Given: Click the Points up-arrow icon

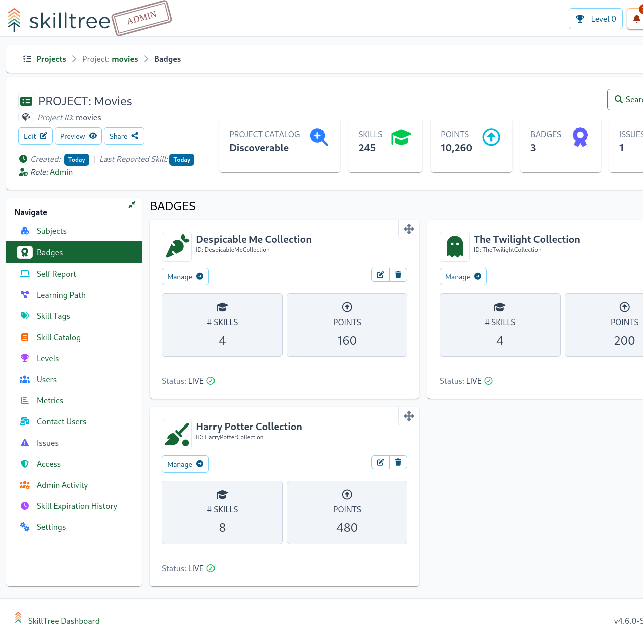Looking at the screenshot, I should [x=491, y=137].
